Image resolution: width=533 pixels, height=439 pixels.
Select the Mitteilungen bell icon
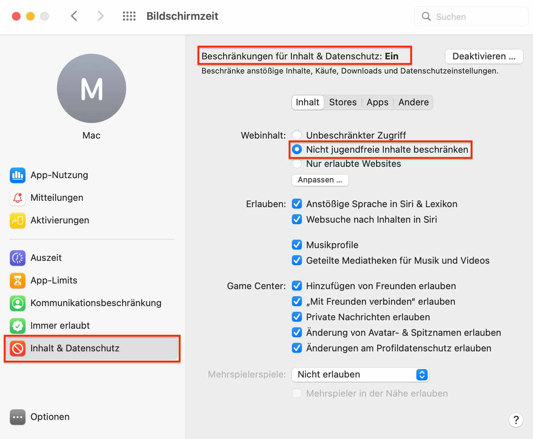click(18, 198)
